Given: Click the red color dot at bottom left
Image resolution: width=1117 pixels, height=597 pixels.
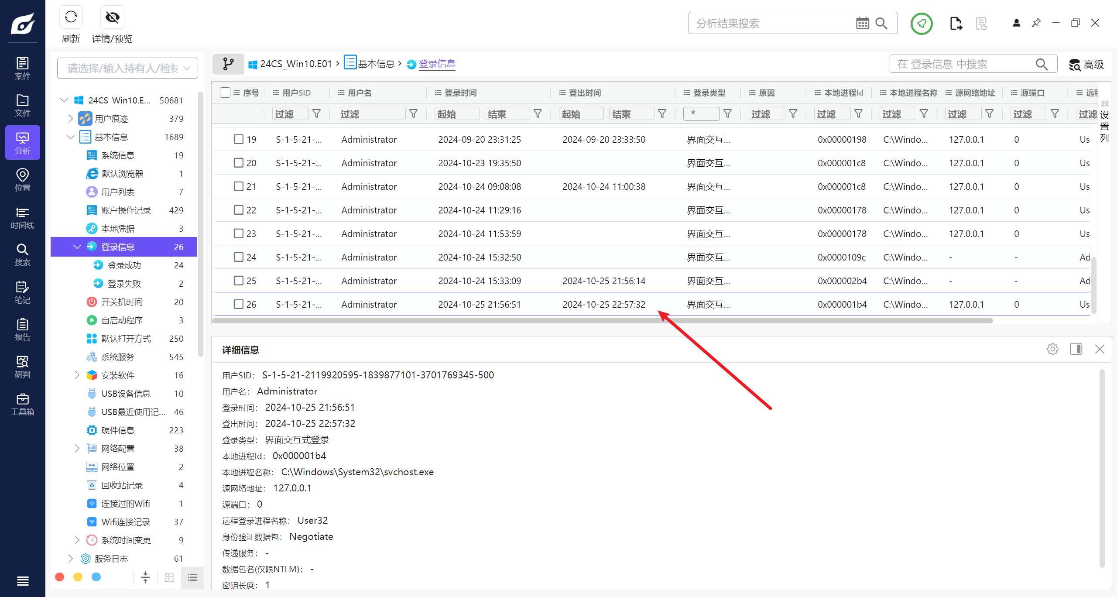Looking at the screenshot, I should [60, 577].
